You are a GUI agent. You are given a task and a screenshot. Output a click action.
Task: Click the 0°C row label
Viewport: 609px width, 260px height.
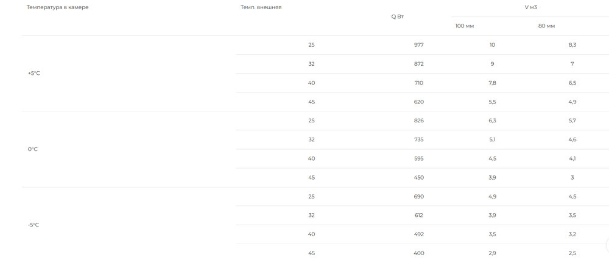tap(33, 149)
